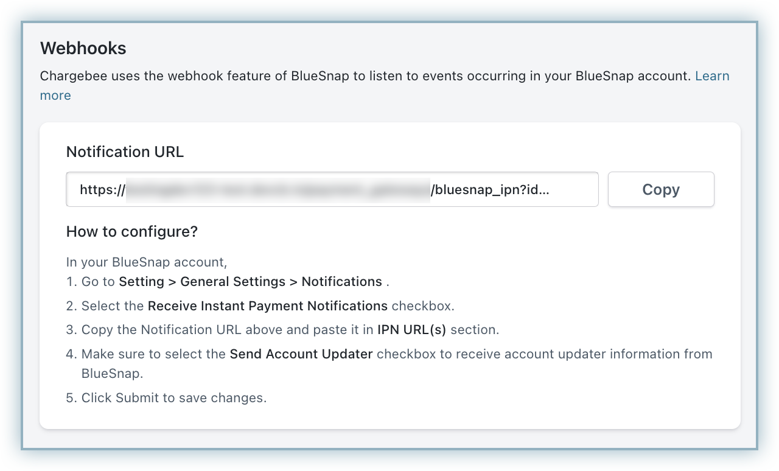
Task: Click the word 'more' on the second line
Action: 55,96
